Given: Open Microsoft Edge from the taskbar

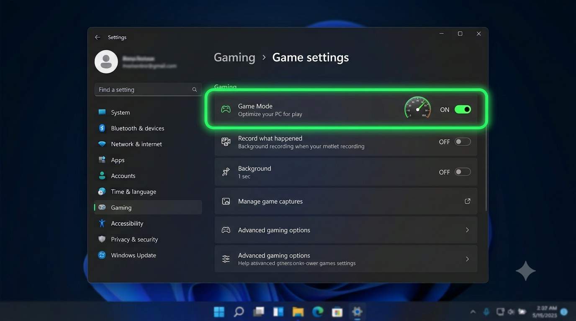Looking at the screenshot, I should (318, 312).
